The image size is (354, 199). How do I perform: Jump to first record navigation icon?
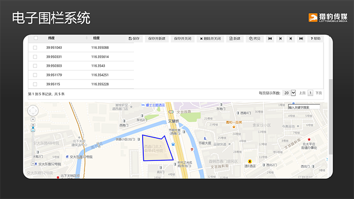(270, 39)
